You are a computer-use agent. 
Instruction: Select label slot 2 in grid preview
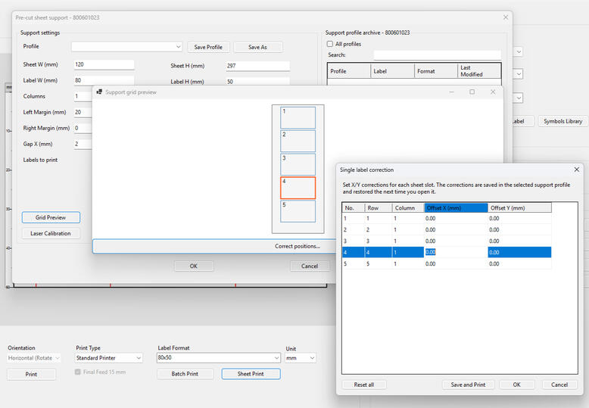(298, 141)
